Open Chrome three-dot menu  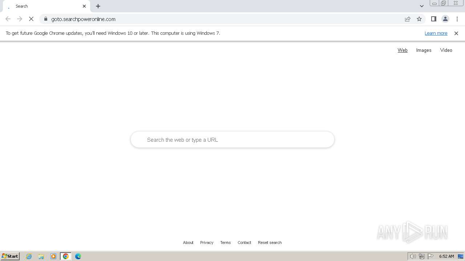click(457, 19)
